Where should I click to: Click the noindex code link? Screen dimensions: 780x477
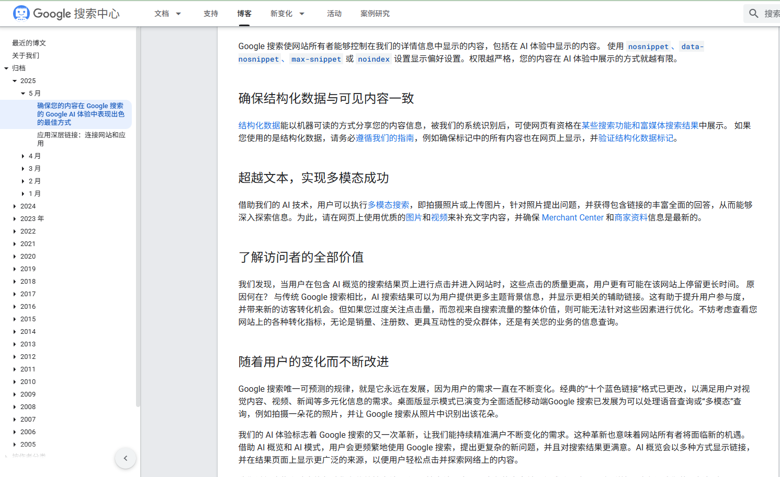[x=374, y=59]
